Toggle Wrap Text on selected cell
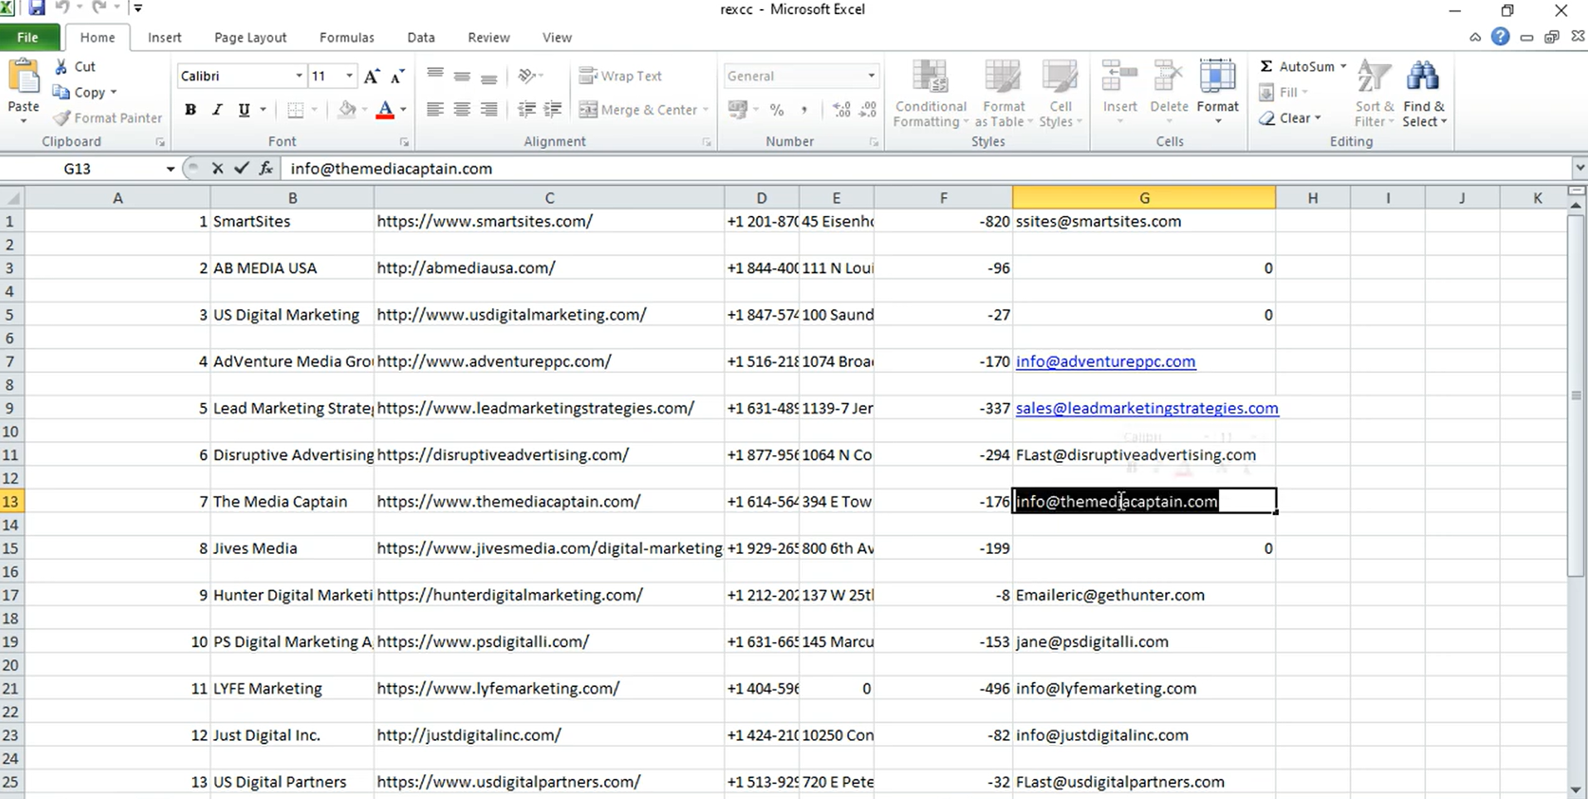The width and height of the screenshot is (1588, 799). tap(621, 76)
